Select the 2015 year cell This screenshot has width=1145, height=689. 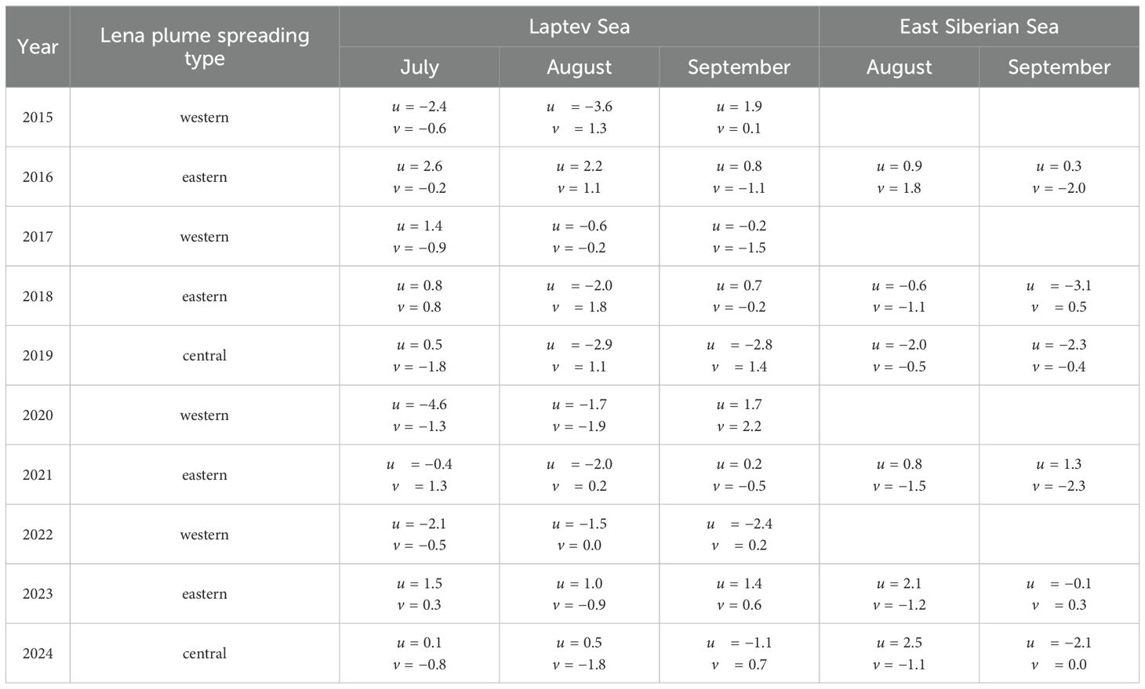click(38, 118)
